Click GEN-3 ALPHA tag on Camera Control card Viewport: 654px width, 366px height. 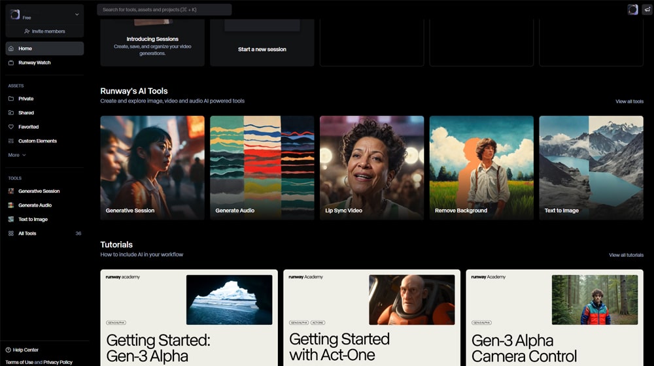click(x=482, y=323)
